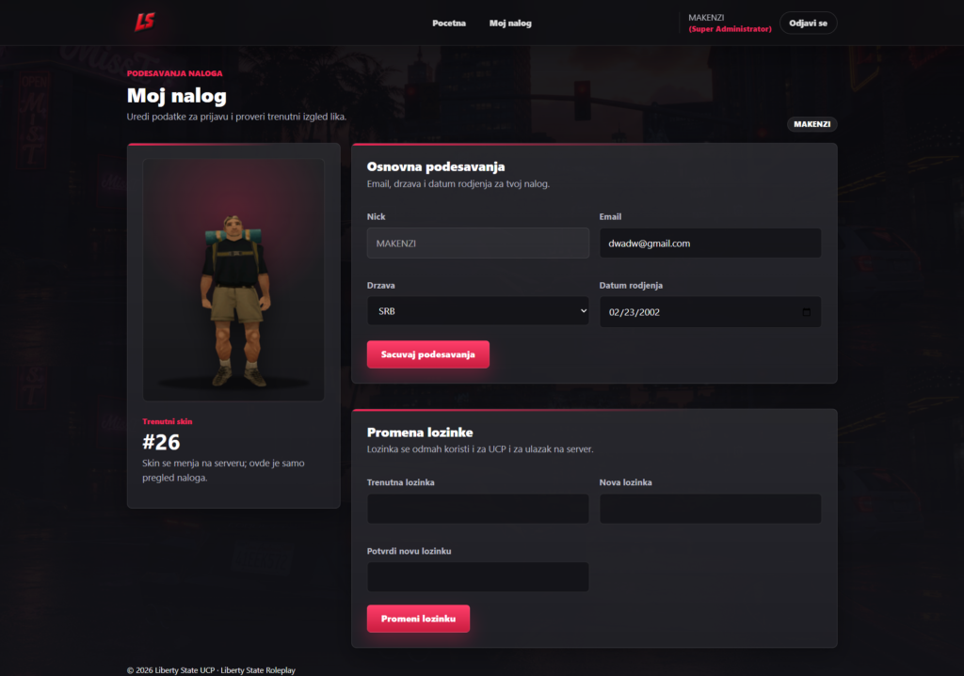Click the MAKENZI badge below the header
Viewport: 964px width, 676px height.
[811, 124]
